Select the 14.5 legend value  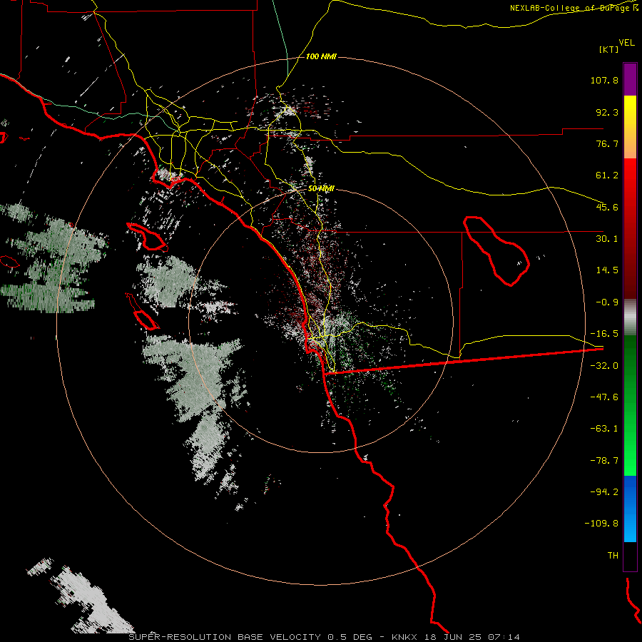607,270
